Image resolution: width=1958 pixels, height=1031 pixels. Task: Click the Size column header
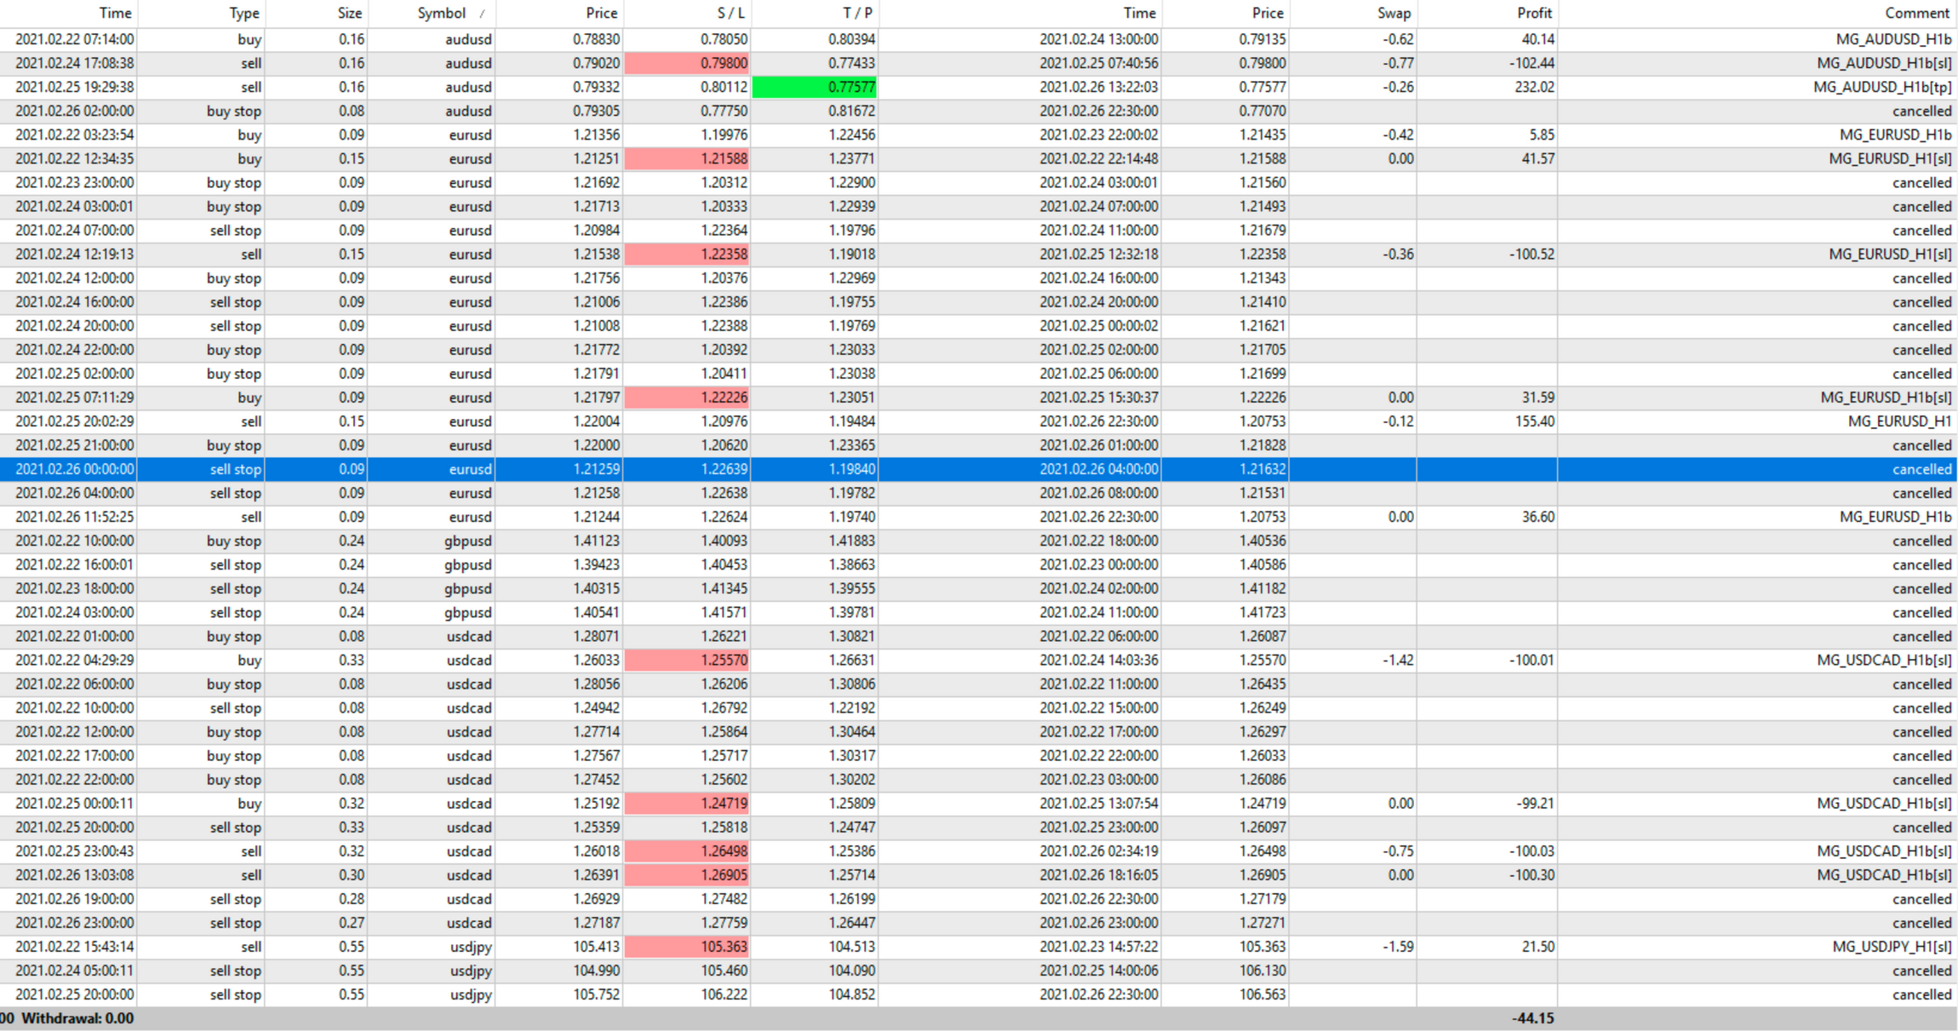click(349, 13)
